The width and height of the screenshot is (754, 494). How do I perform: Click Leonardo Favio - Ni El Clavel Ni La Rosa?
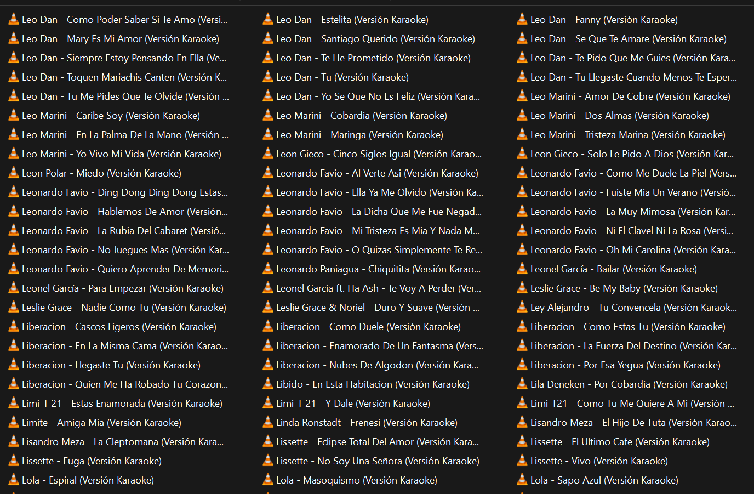625,230
